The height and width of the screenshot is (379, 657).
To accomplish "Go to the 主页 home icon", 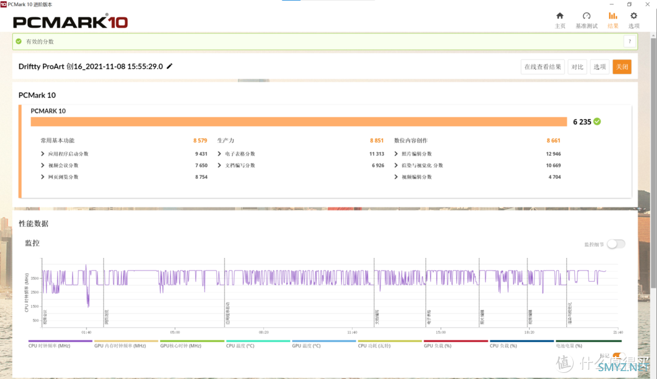I will (560, 16).
